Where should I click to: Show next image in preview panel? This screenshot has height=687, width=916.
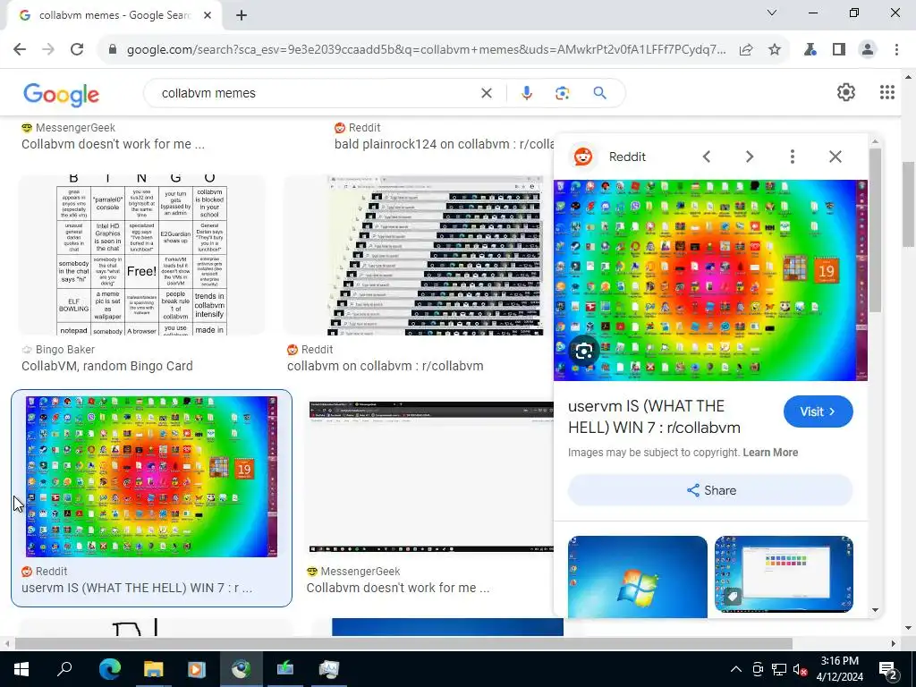[750, 157]
